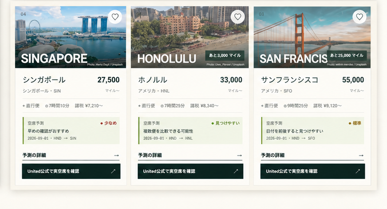Image resolution: width=387 pixels, height=209 pixels.
Task: Open 予測の詳細 for シンガポール
Action: [71, 155]
